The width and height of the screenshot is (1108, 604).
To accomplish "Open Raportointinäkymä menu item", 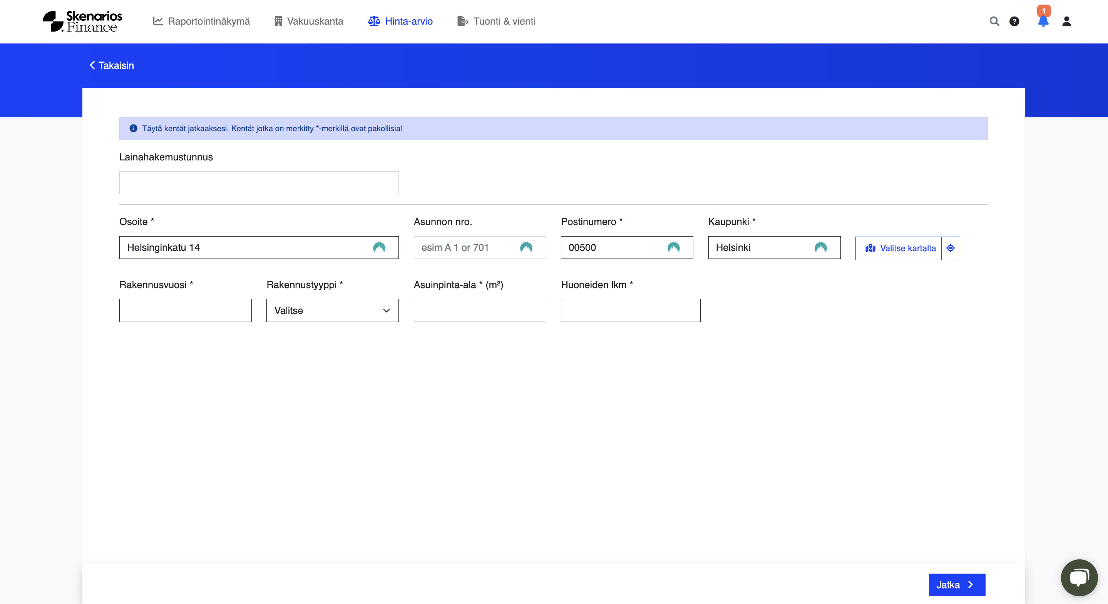I will pyautogui.click(x=201, y=22).
